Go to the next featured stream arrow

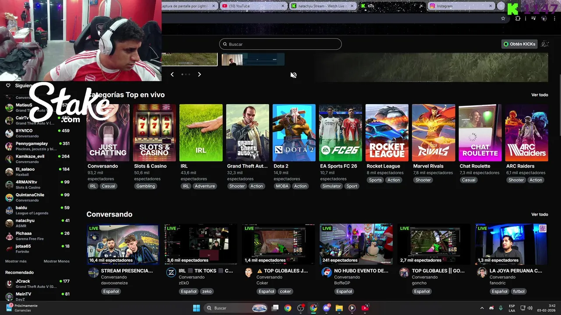tap(199, 74)
